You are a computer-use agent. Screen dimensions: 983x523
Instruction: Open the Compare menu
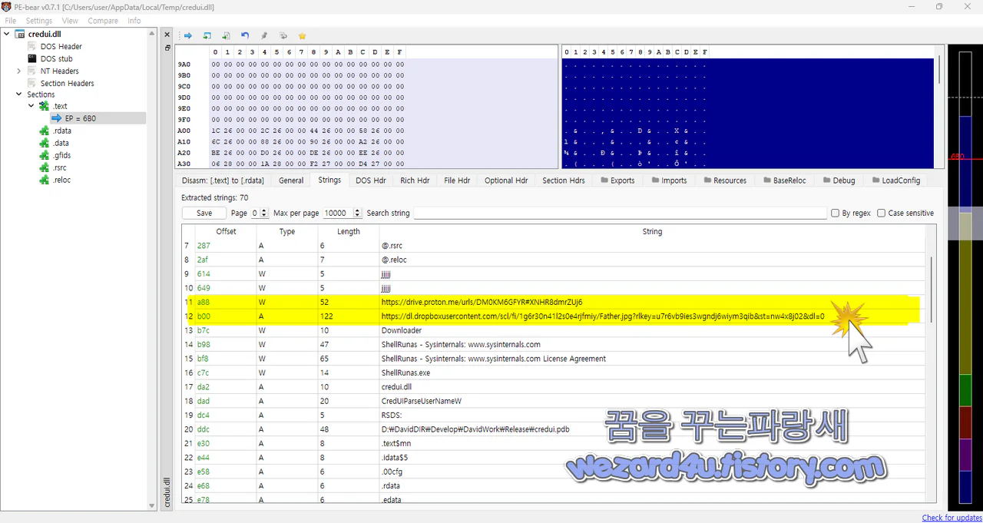103,21
